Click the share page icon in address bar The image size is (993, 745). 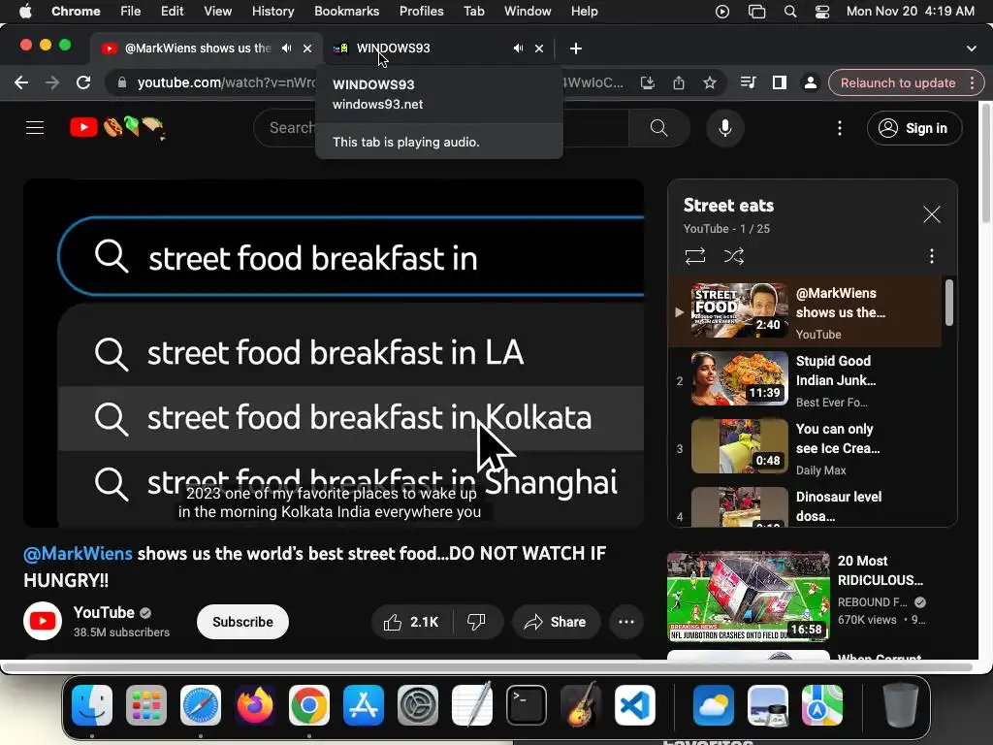coord(678,83)
